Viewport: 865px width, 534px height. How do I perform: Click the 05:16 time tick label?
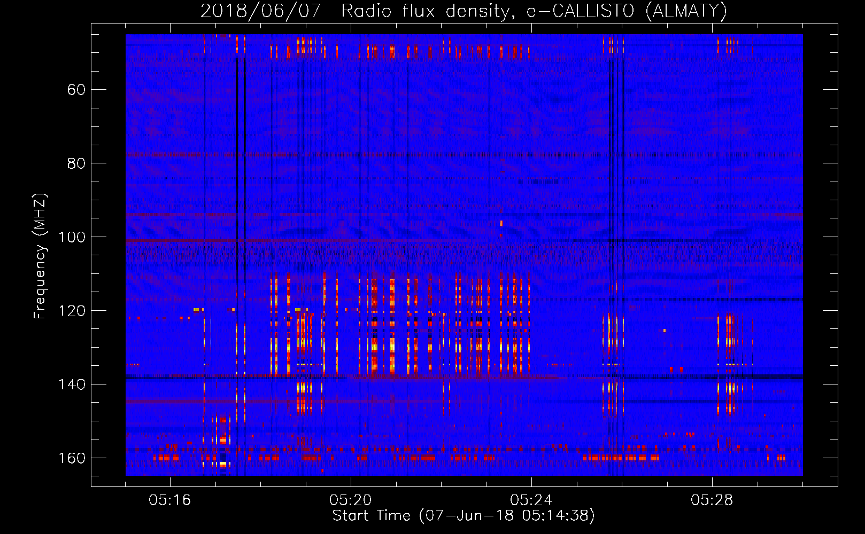(170, 500)
